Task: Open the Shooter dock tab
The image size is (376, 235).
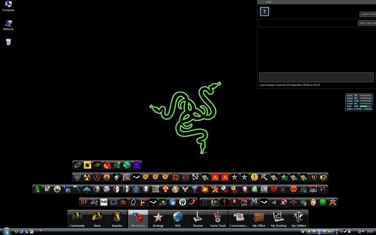Action: point(198,219)
